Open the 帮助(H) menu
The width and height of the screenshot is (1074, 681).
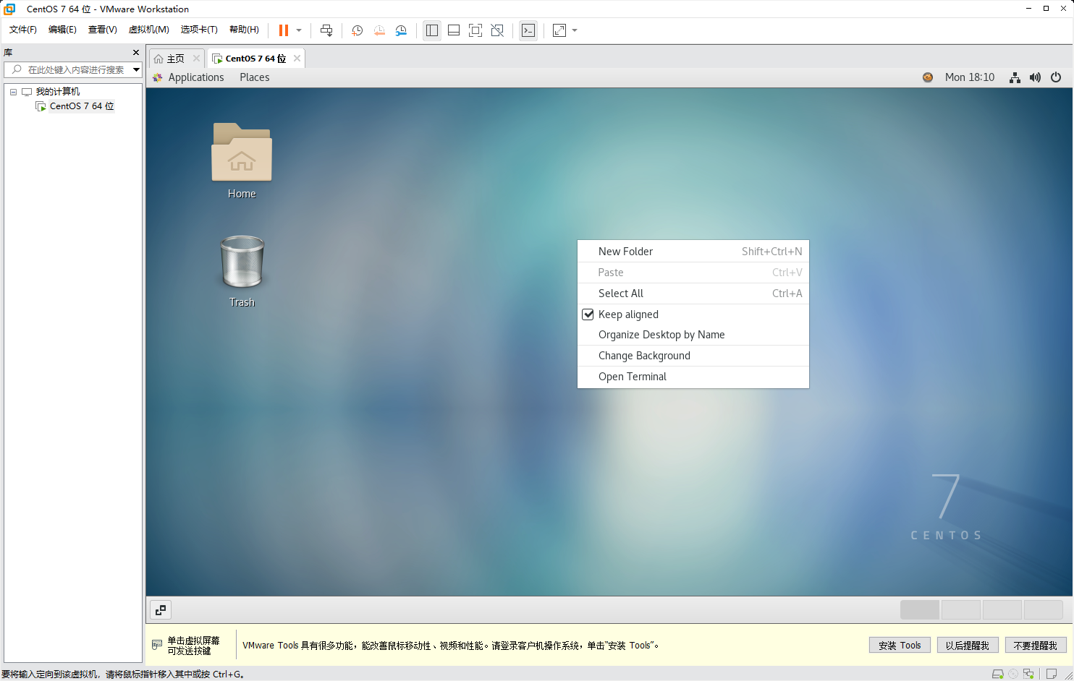pos(244,30)
